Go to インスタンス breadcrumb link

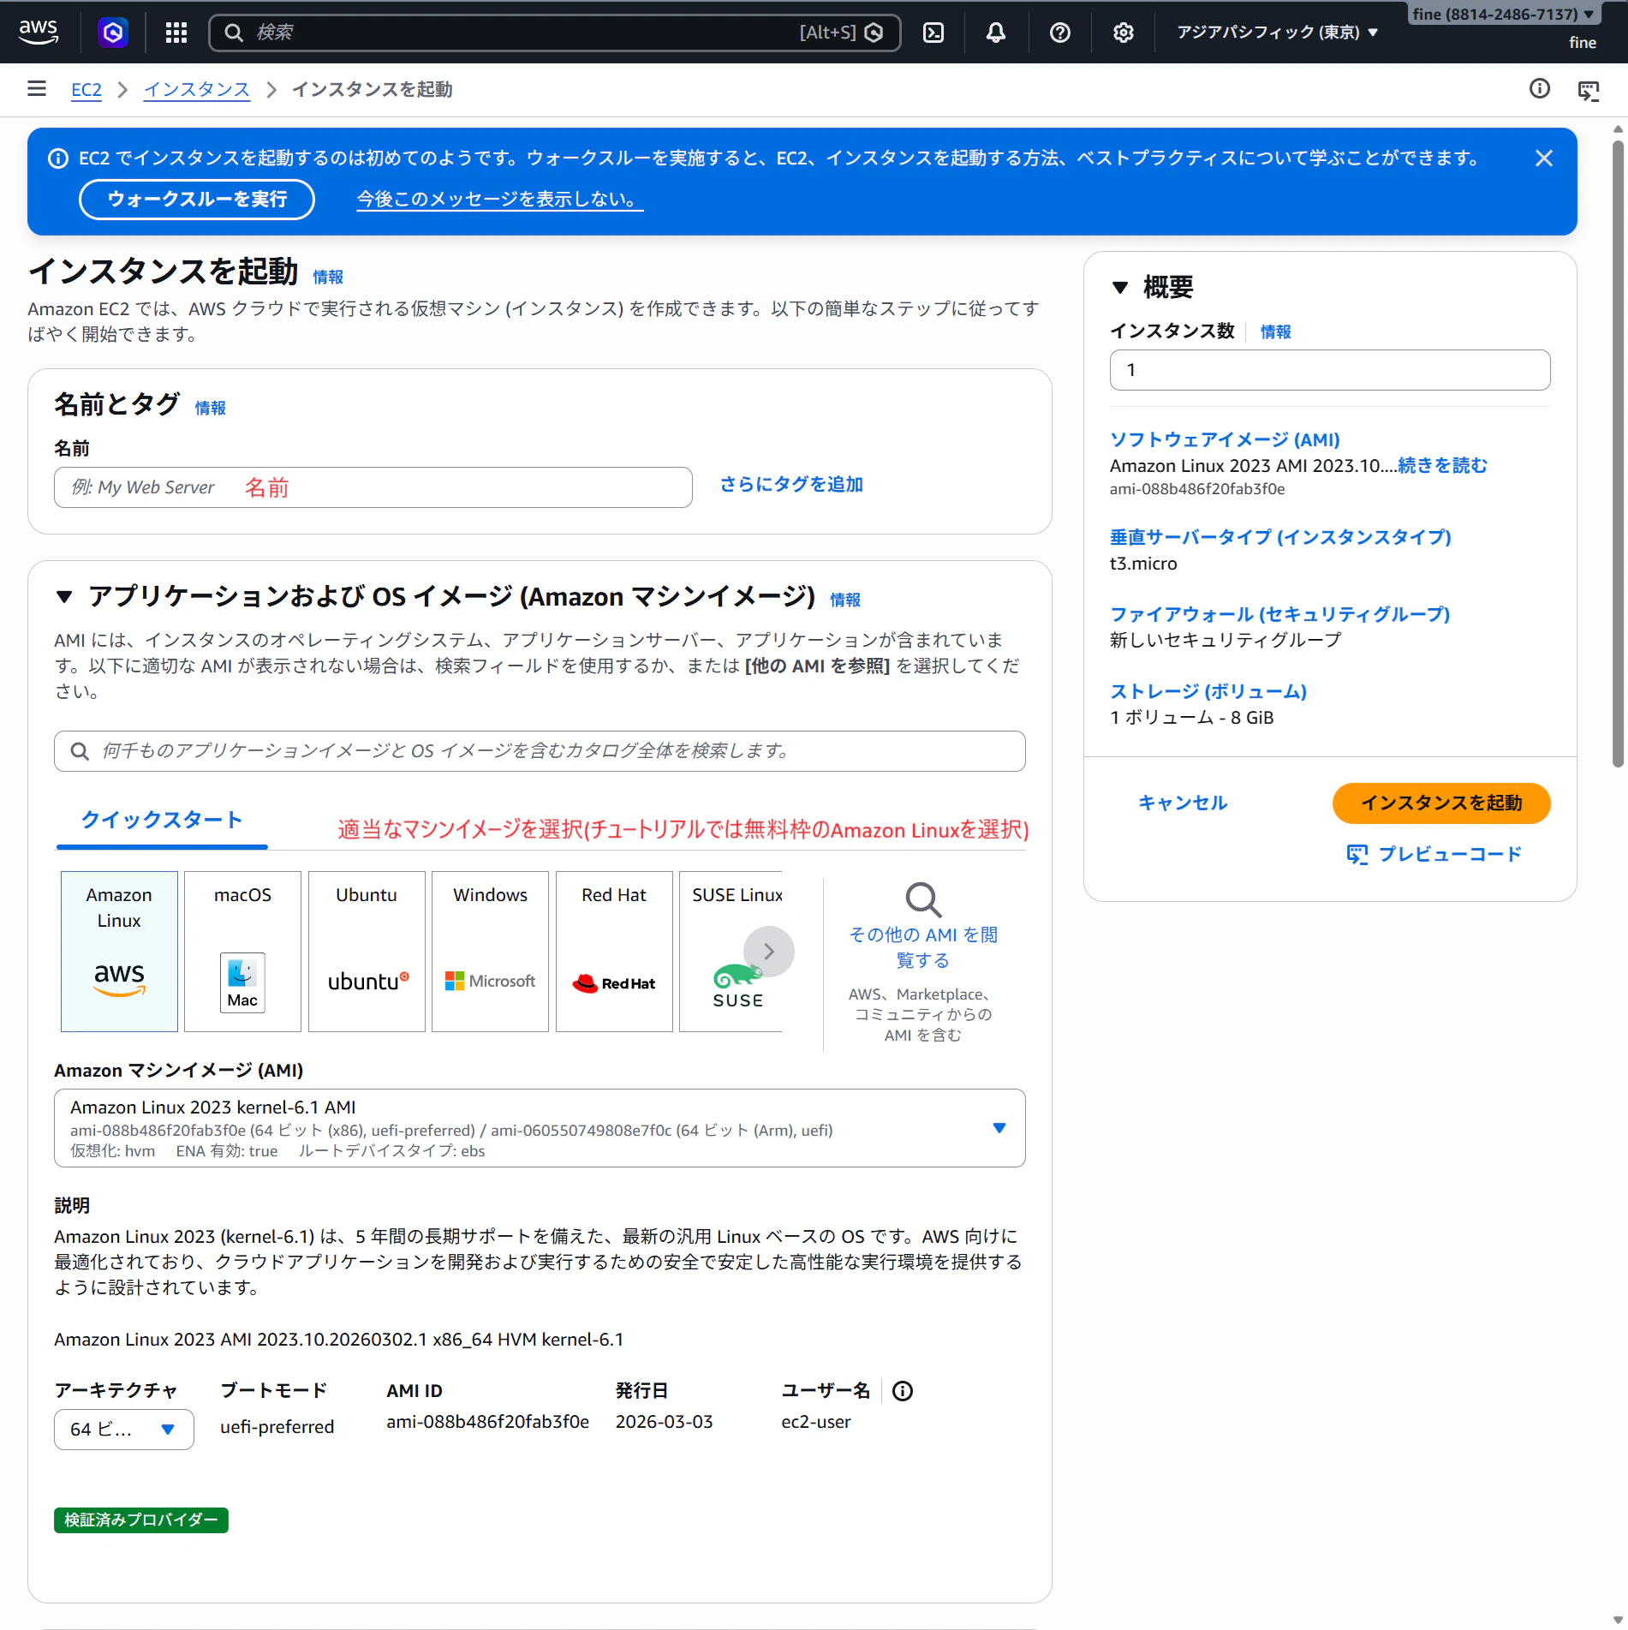tap(197, 89)
